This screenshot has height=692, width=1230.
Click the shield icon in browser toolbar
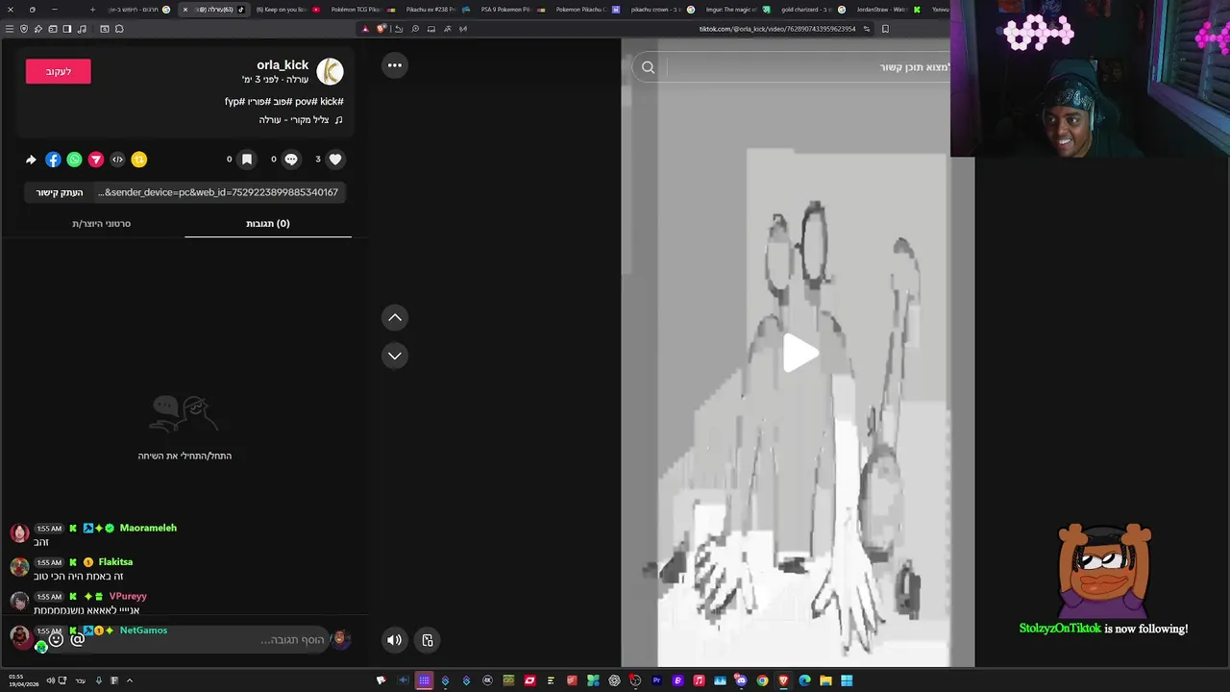24,29
